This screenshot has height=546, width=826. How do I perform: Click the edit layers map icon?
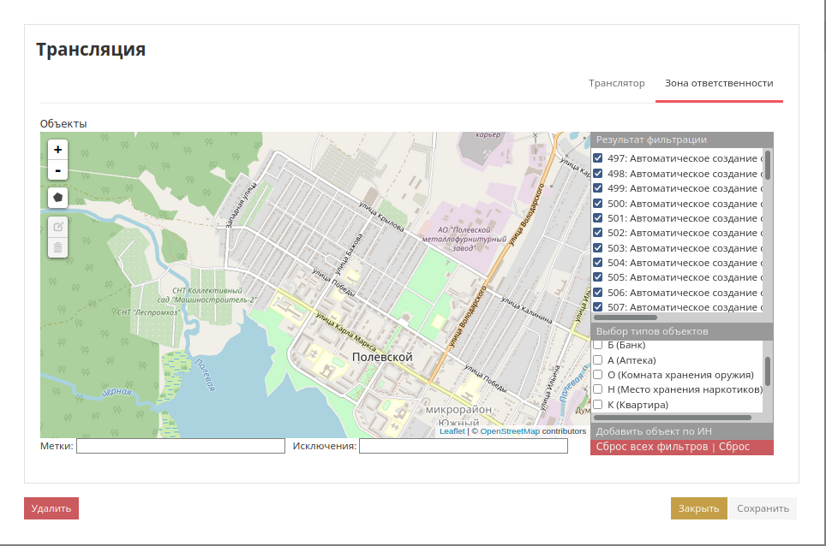(58, 228)
